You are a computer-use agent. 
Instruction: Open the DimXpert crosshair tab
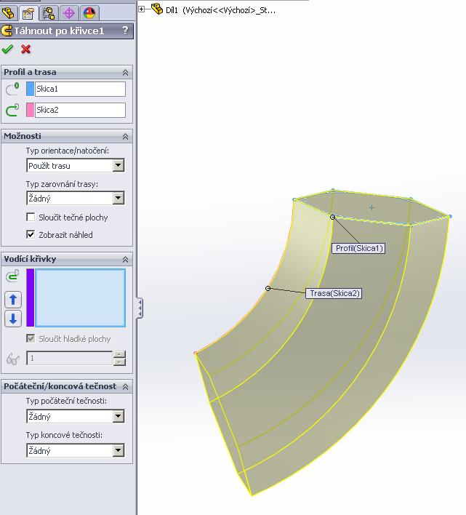69,12
